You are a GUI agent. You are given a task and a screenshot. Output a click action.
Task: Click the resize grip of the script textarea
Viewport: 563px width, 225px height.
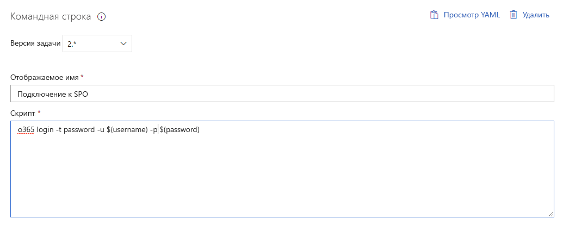coord(551,214)
